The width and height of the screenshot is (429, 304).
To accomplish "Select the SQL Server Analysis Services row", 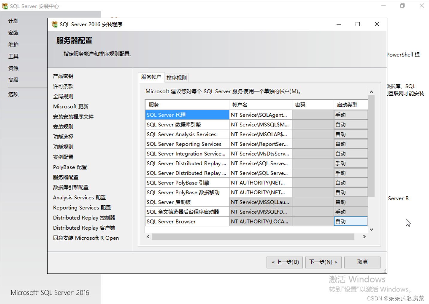I will point(187,134).
